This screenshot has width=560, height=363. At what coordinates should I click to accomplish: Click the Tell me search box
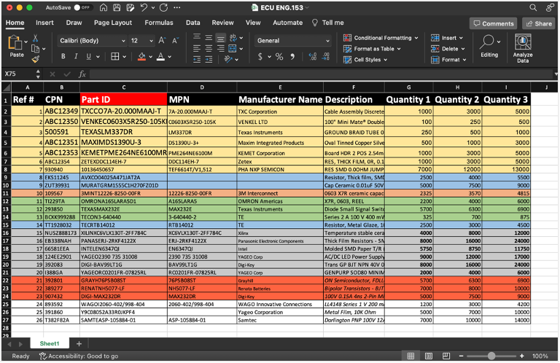coord(328,23)
